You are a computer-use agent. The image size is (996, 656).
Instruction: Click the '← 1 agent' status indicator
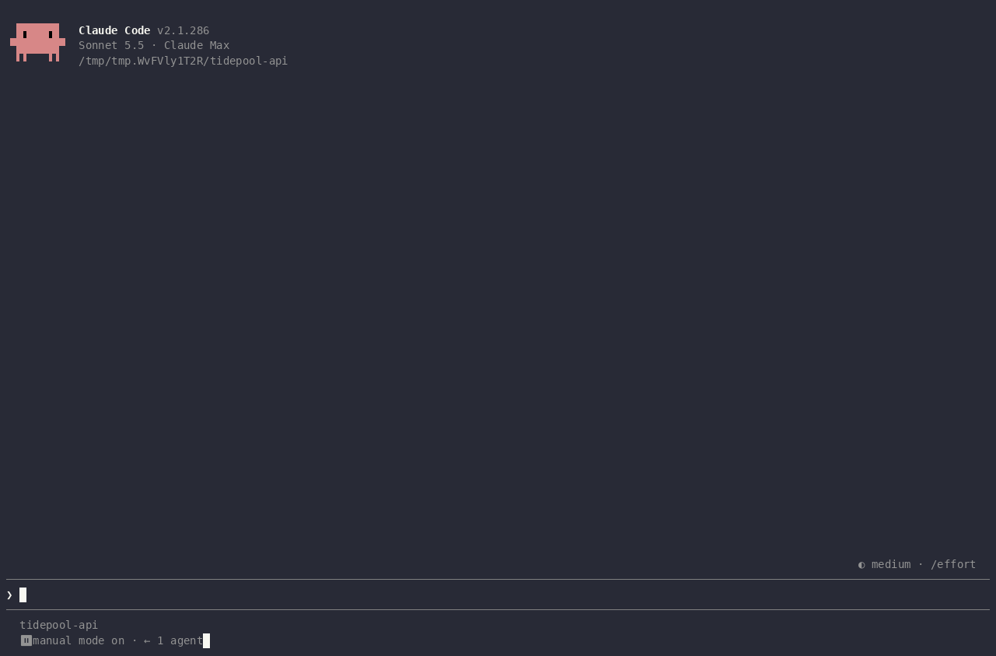[x=173, y=640]
